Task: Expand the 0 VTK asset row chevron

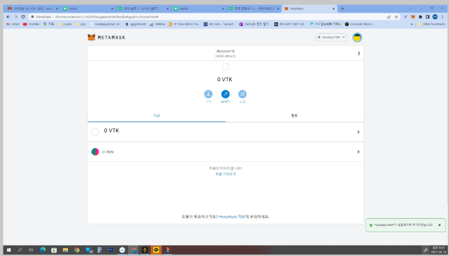Action: [x=358, y=132]
